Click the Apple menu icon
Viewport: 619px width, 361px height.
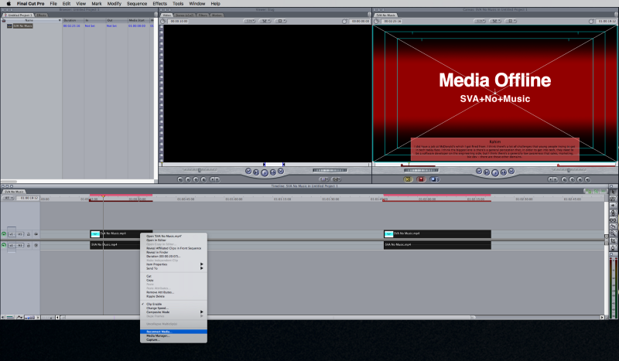[x=9, y=4]
